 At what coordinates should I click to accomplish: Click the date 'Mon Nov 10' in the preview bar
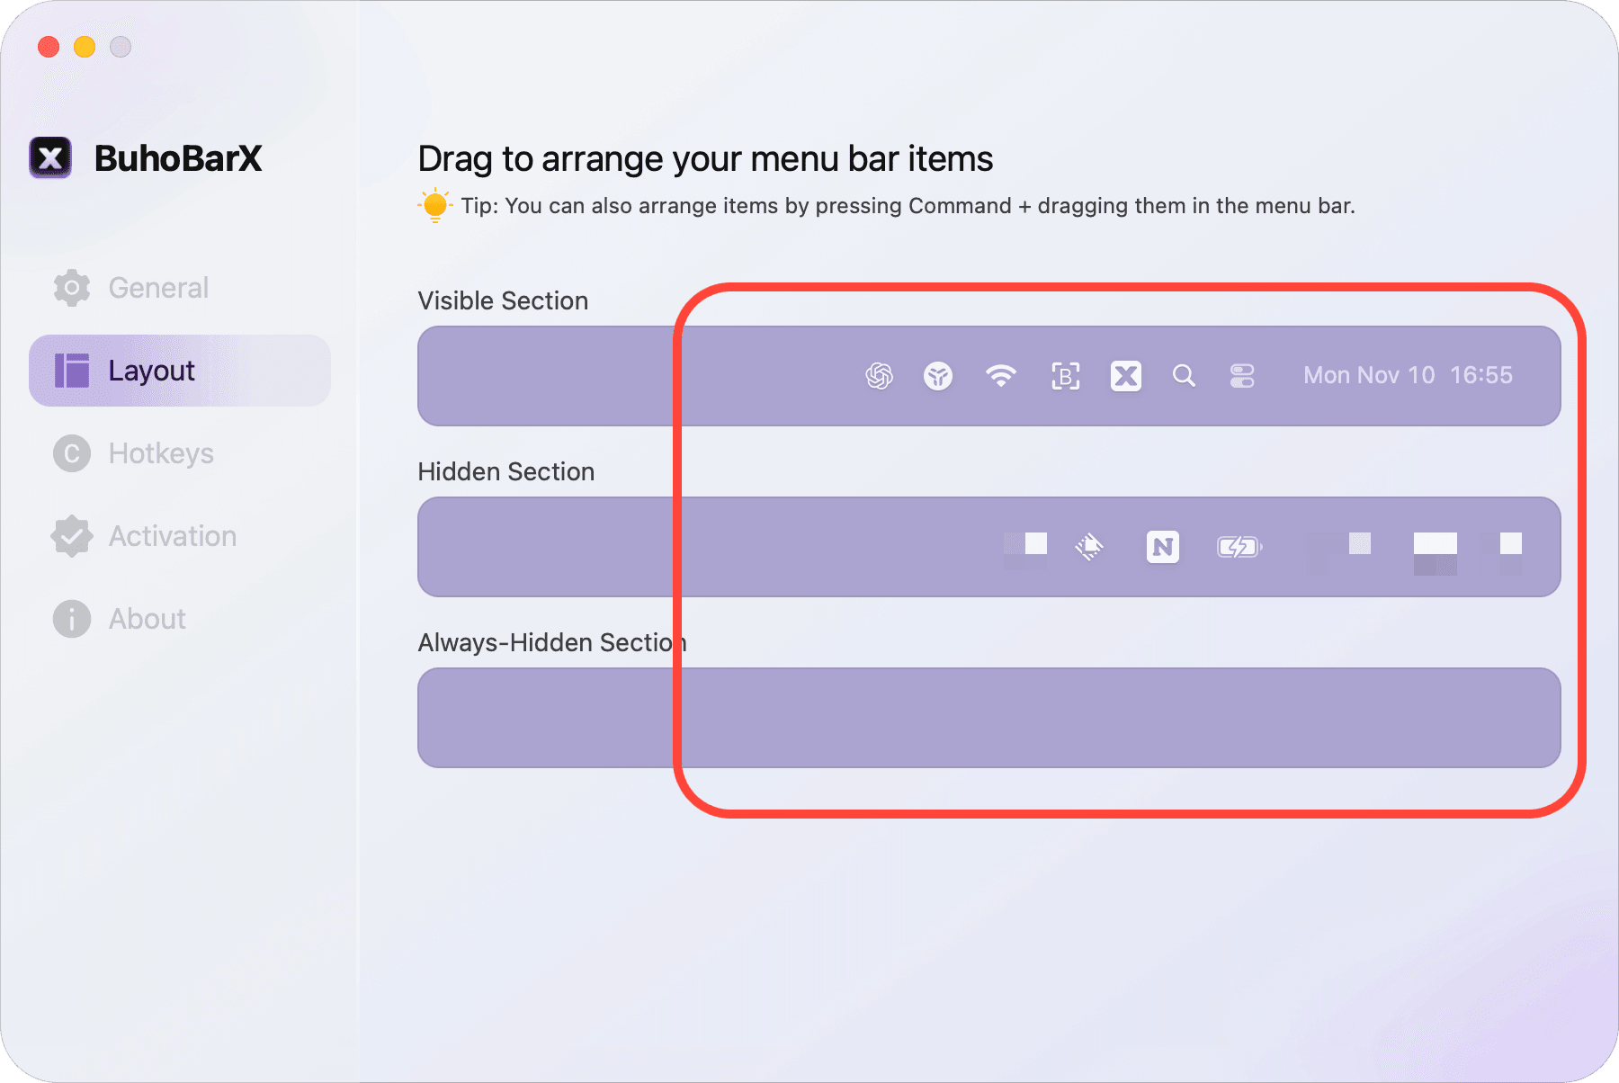[1367, 375]
